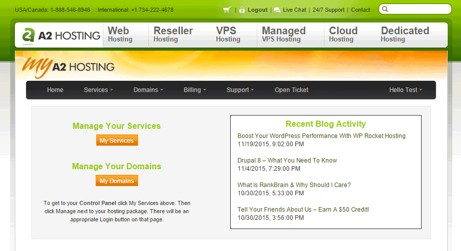461x251 pixels.
Task: Open the Tell Your Friends blog post
Action: 303,210
